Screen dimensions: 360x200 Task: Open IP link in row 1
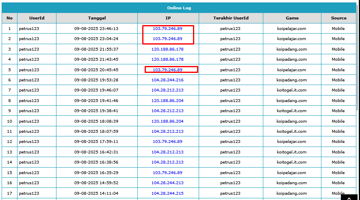(x=167, y=29)
